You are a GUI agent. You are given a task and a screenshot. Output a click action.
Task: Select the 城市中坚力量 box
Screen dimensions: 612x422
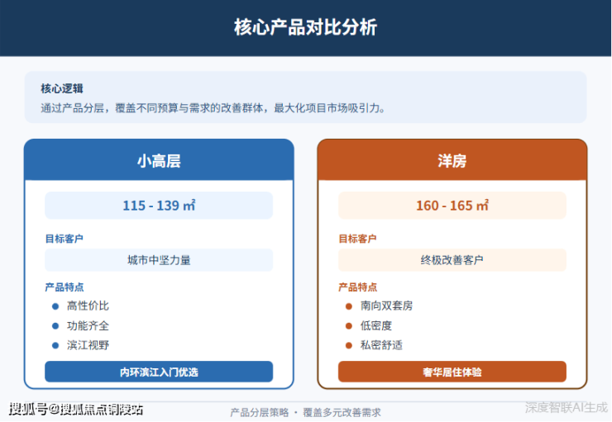click(x=159, y=260)
